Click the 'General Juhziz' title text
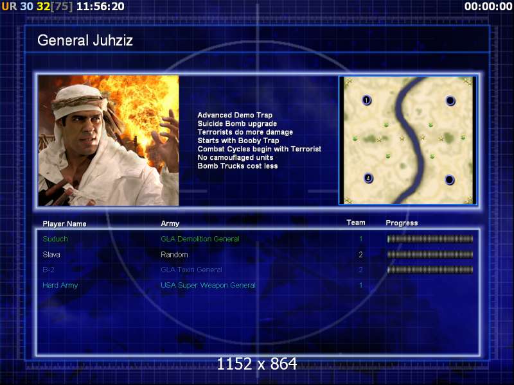514x385 pixels. [x=85, y=40]
